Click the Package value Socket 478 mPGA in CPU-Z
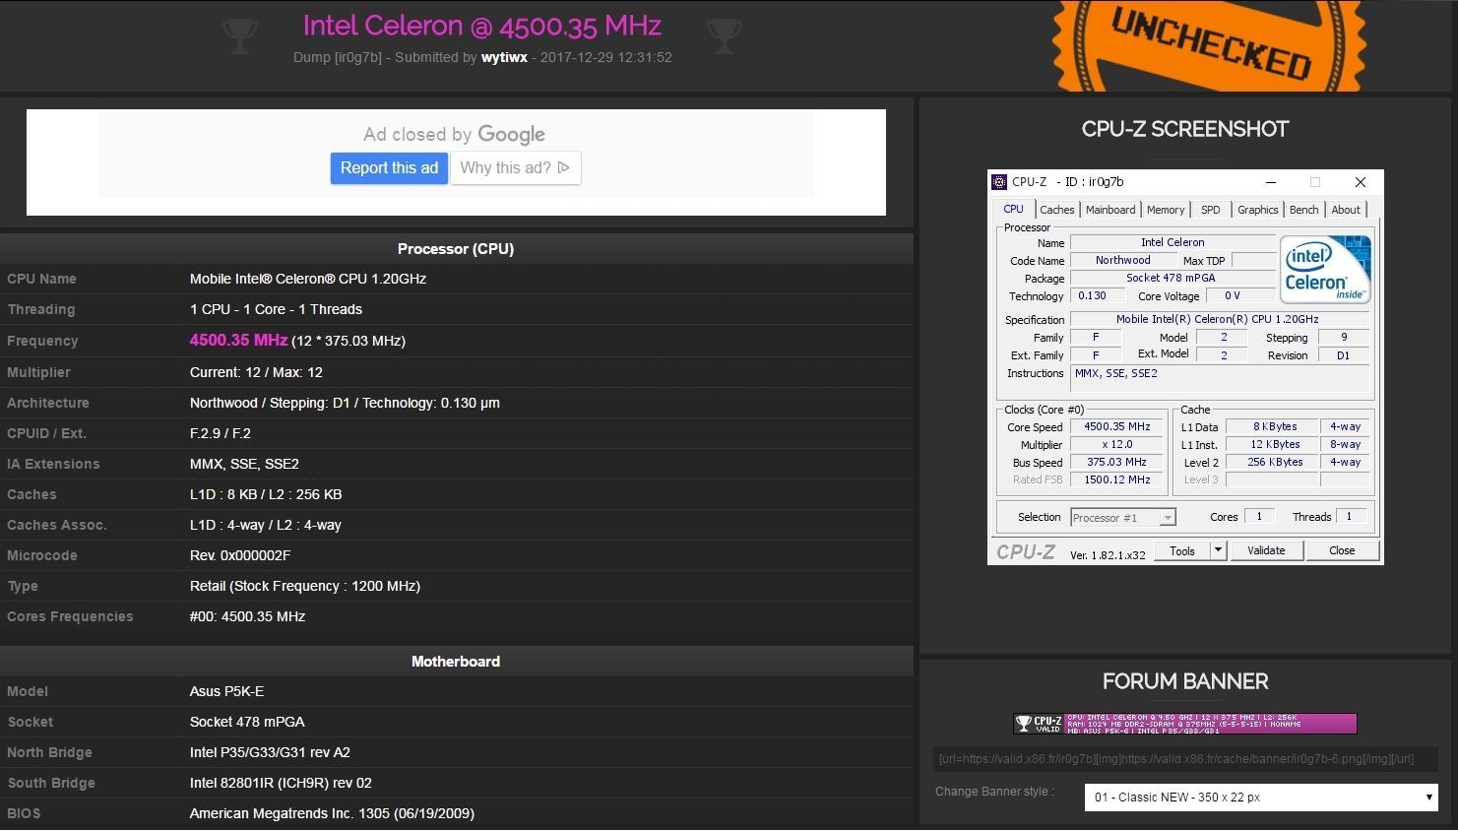1458x831 pixels. tap(1173, 278)
